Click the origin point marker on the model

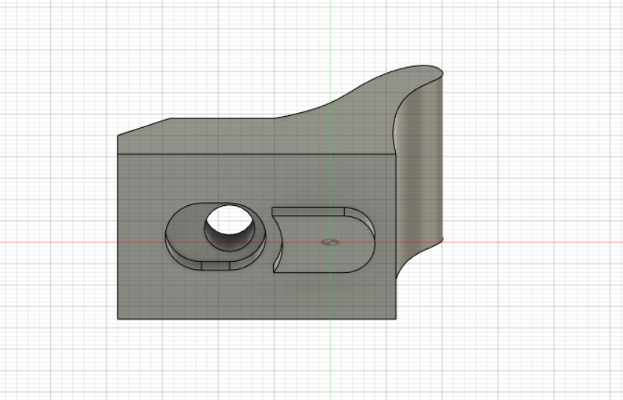pyautogui.click(x=330, y=242)
